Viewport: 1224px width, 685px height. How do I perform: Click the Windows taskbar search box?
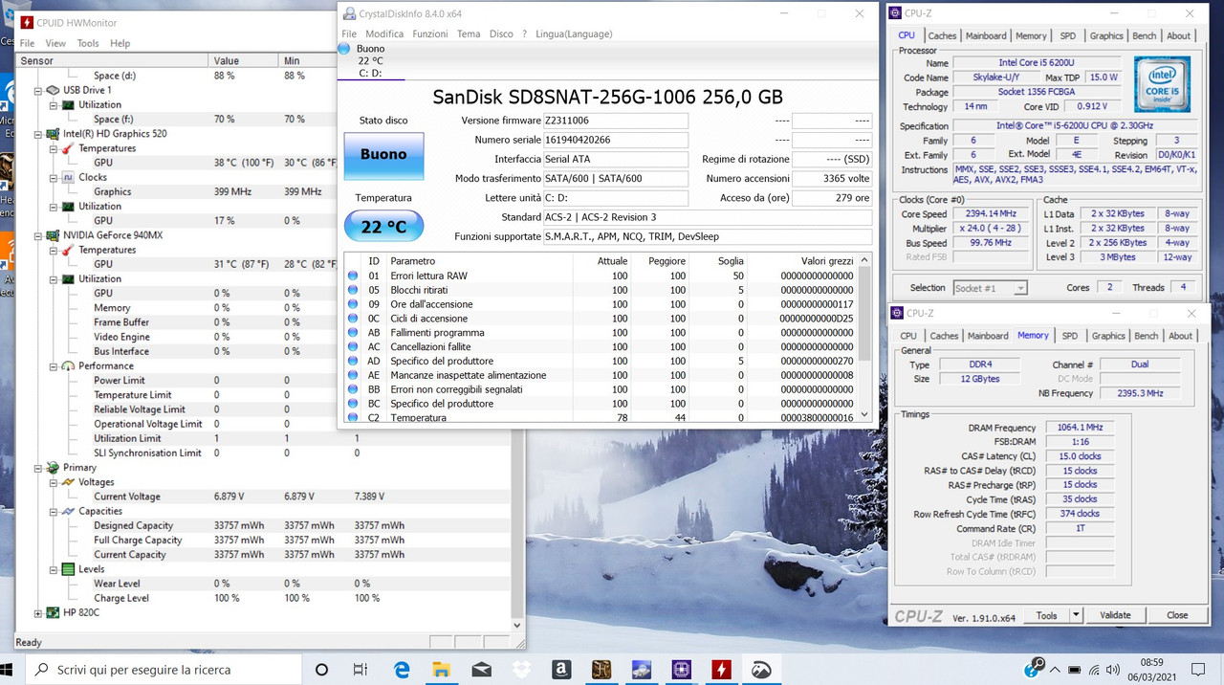[163, 669]
